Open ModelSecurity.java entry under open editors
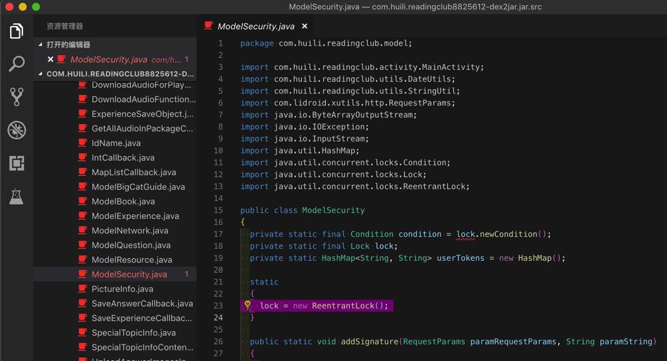Viewport: 667px width, 361px height. 115,59
